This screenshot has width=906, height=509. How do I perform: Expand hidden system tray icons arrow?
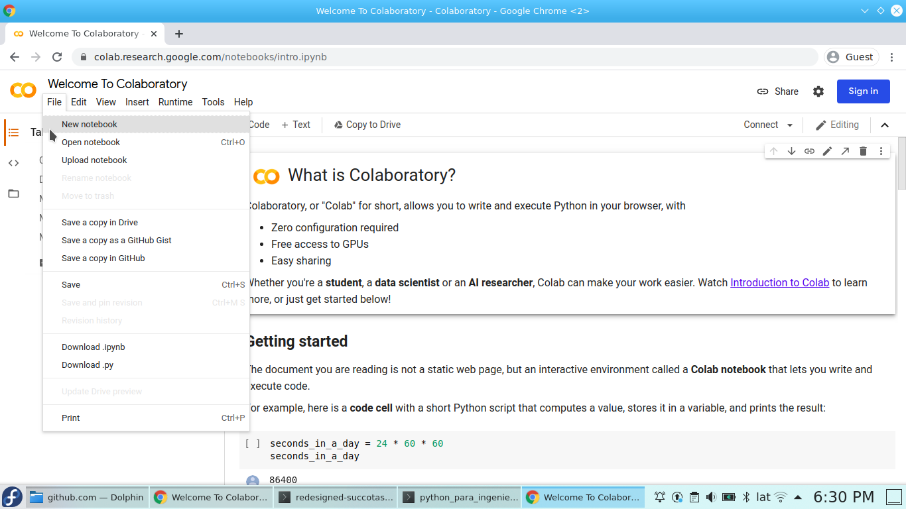tap(798, 497)
